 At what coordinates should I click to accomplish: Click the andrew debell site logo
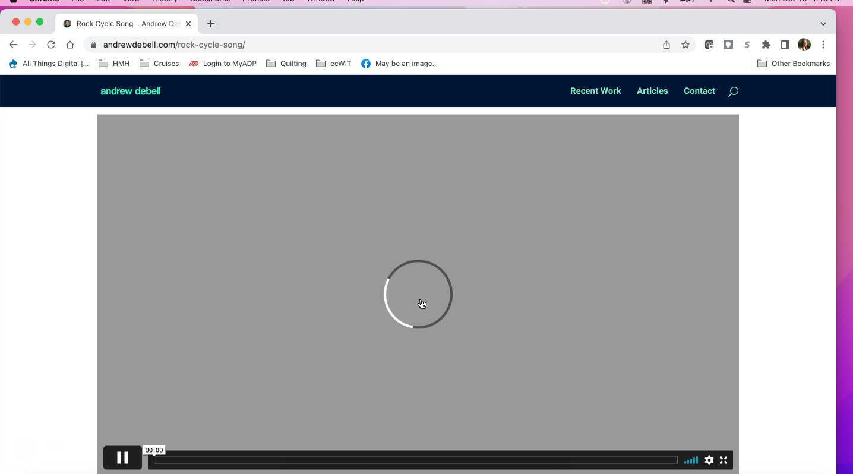pyautogui.click(x=131, y=91)
